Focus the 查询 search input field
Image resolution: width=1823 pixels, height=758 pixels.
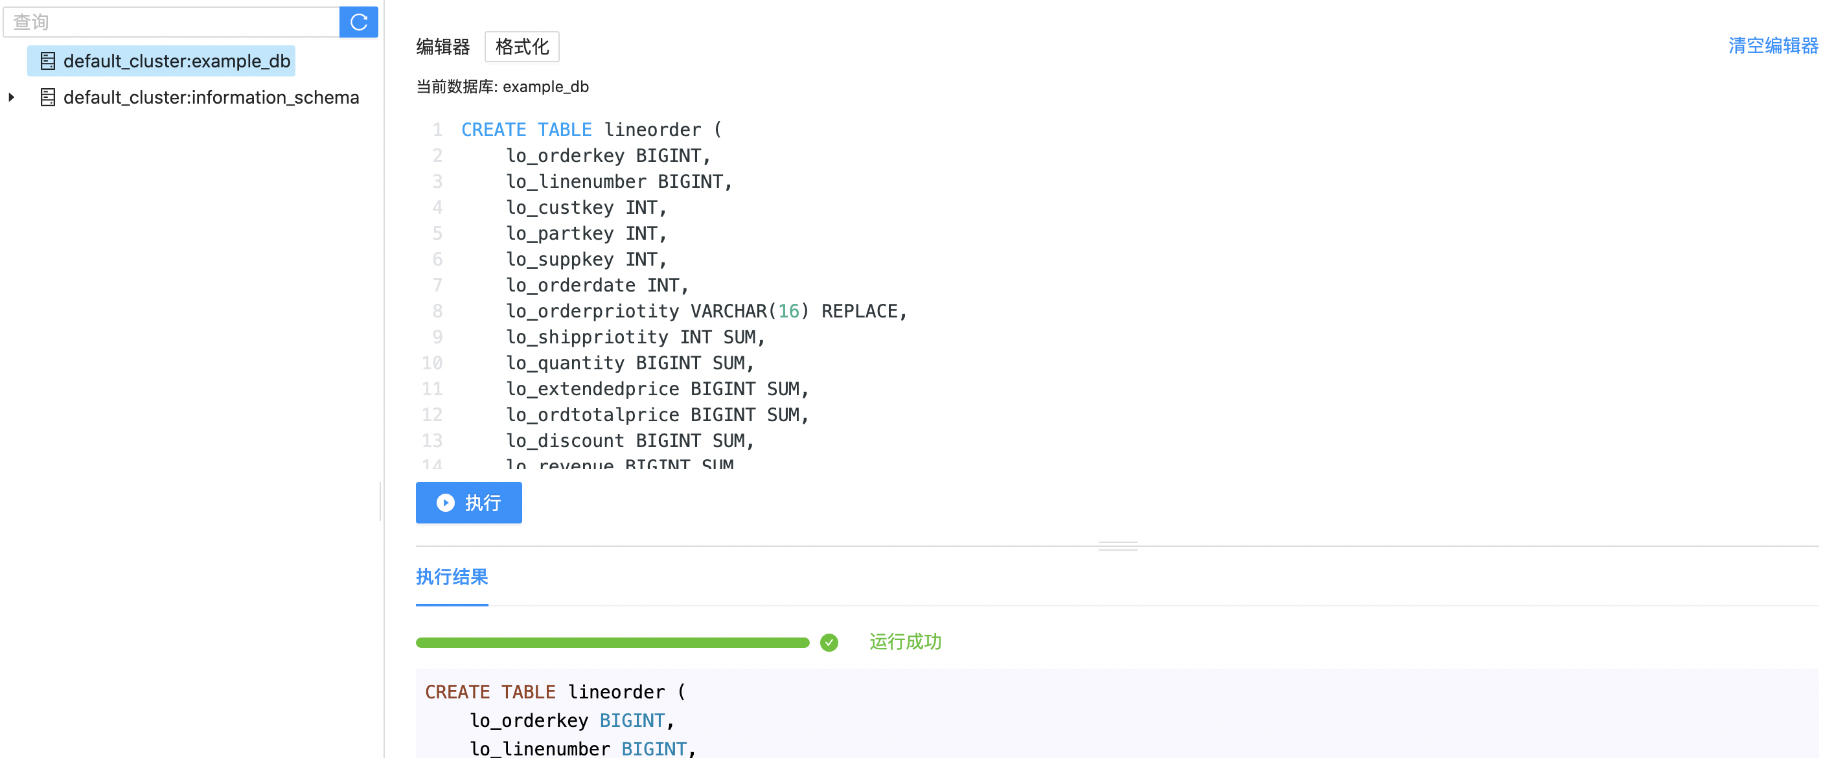pos(171,22)
